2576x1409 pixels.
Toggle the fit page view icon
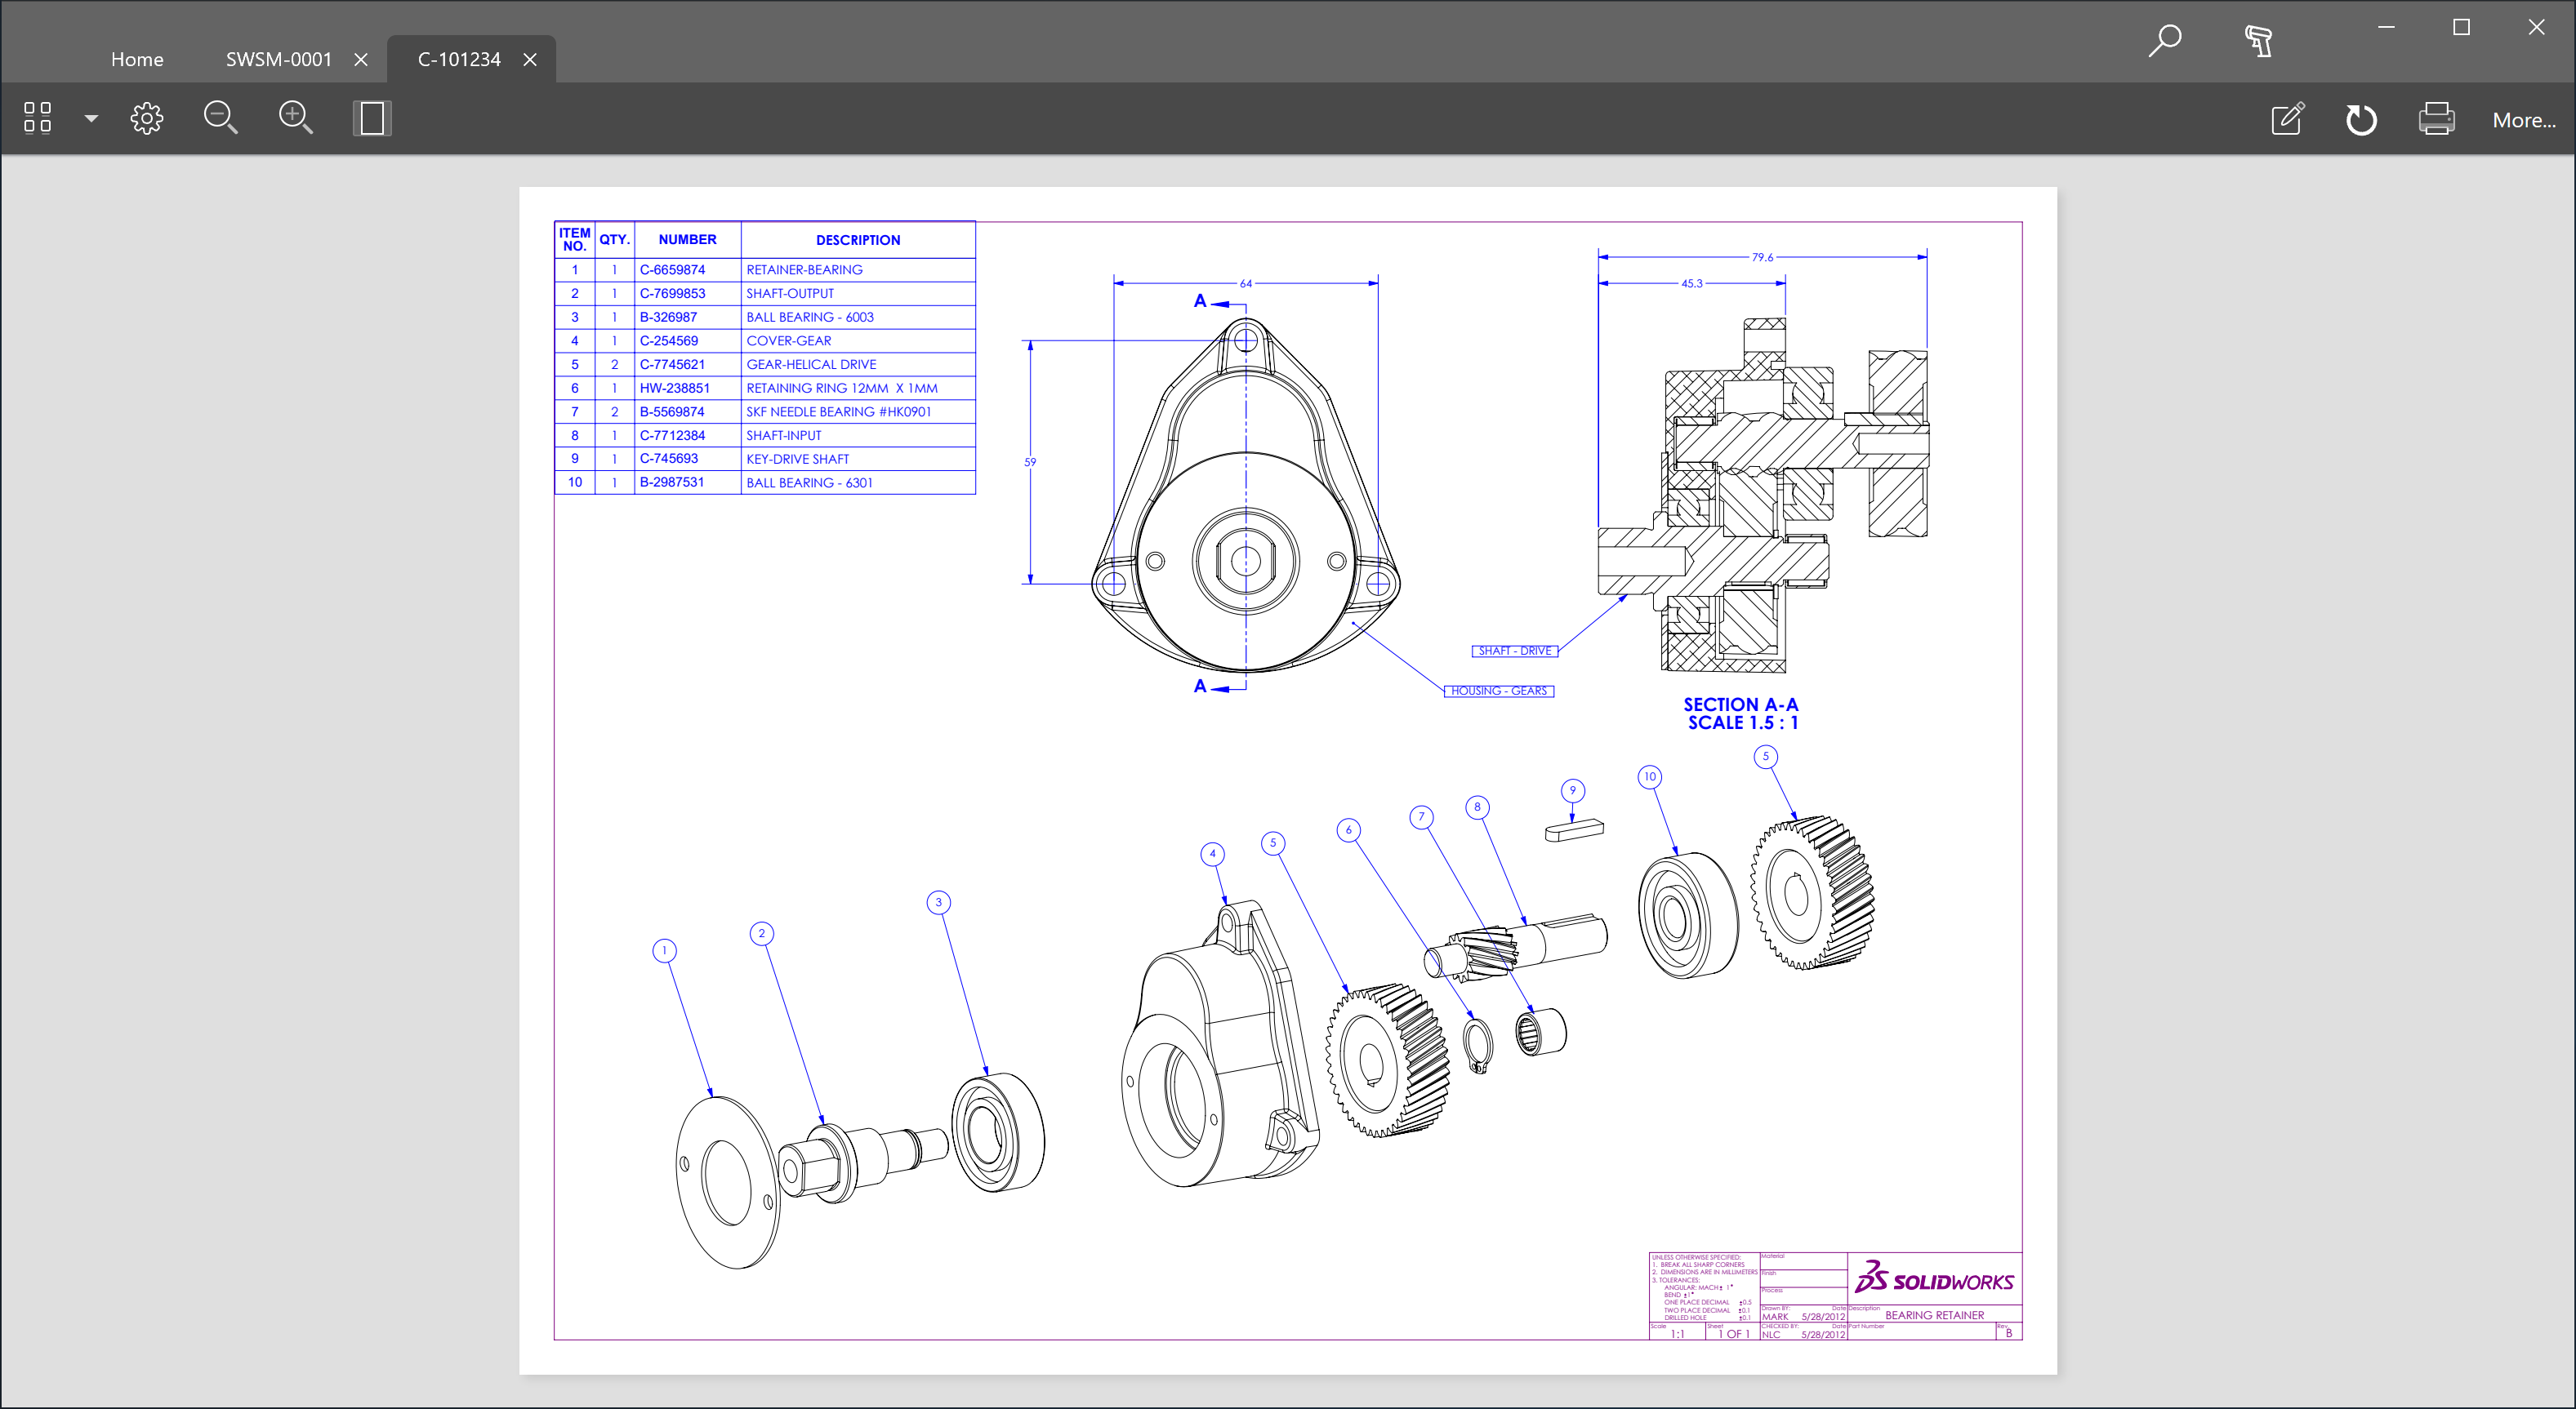(371, 118)
